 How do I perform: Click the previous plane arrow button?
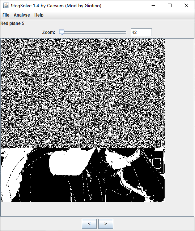pos(89,224)
